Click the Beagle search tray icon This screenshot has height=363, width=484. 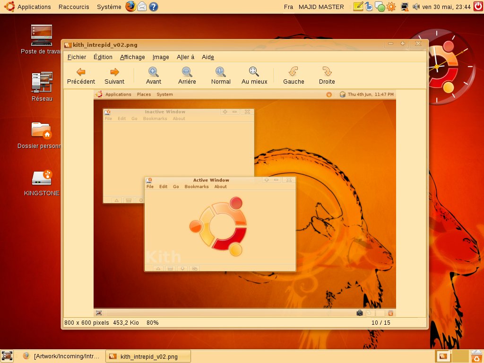(x=369, y=7)
